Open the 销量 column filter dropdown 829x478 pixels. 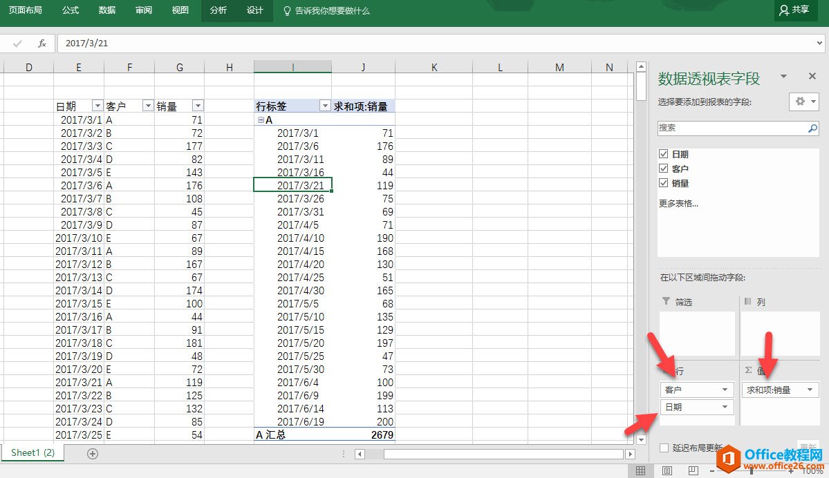point(197,106)
